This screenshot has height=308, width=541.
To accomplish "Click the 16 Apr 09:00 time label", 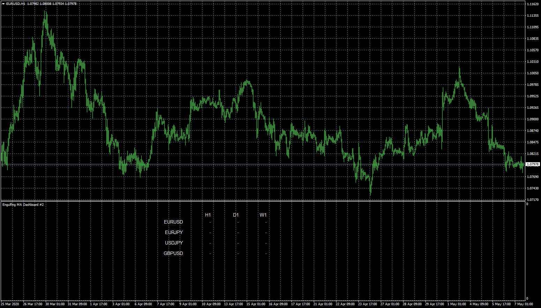I will (x=278, y=304).
